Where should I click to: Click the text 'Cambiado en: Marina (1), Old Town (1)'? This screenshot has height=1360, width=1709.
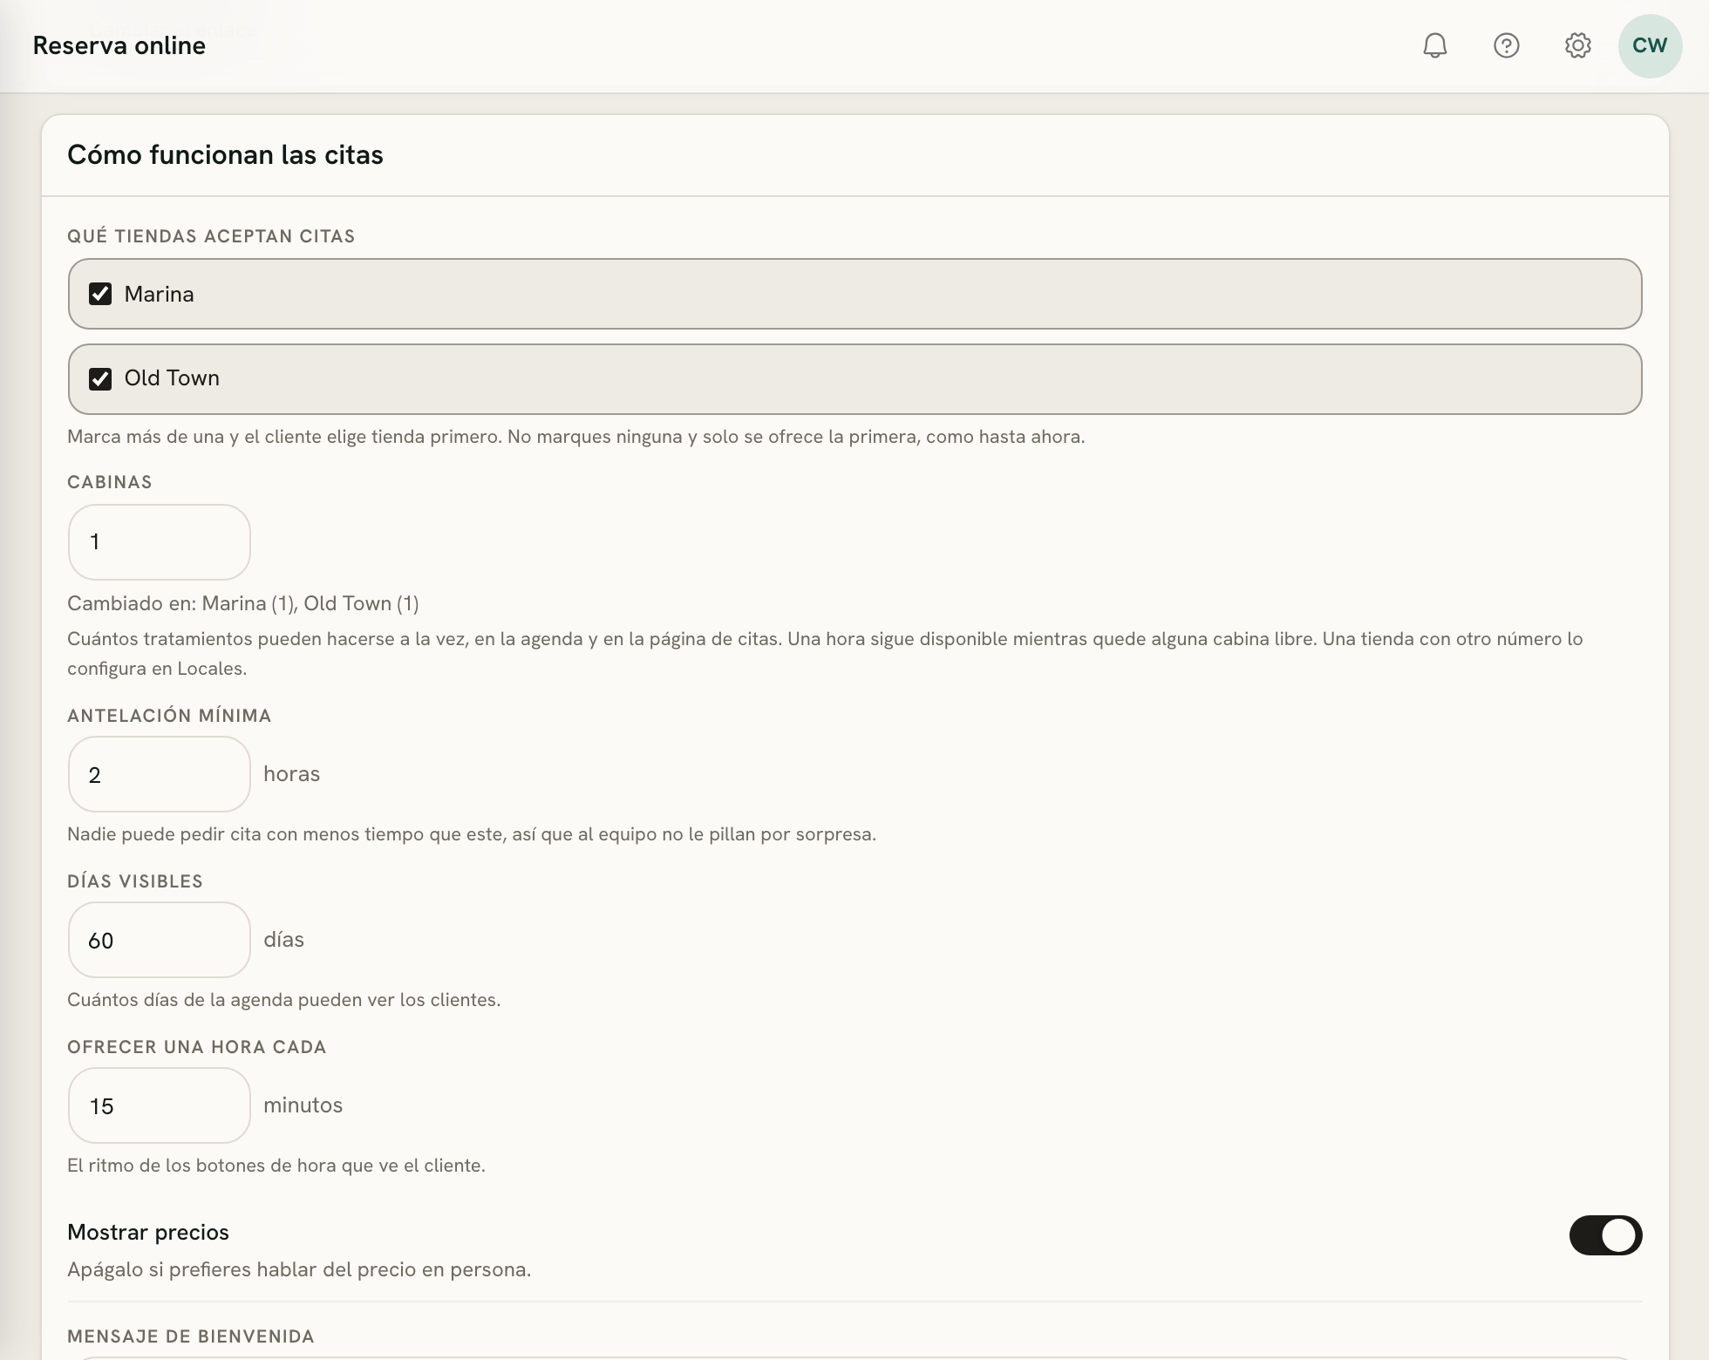click(x=243, y=603)
